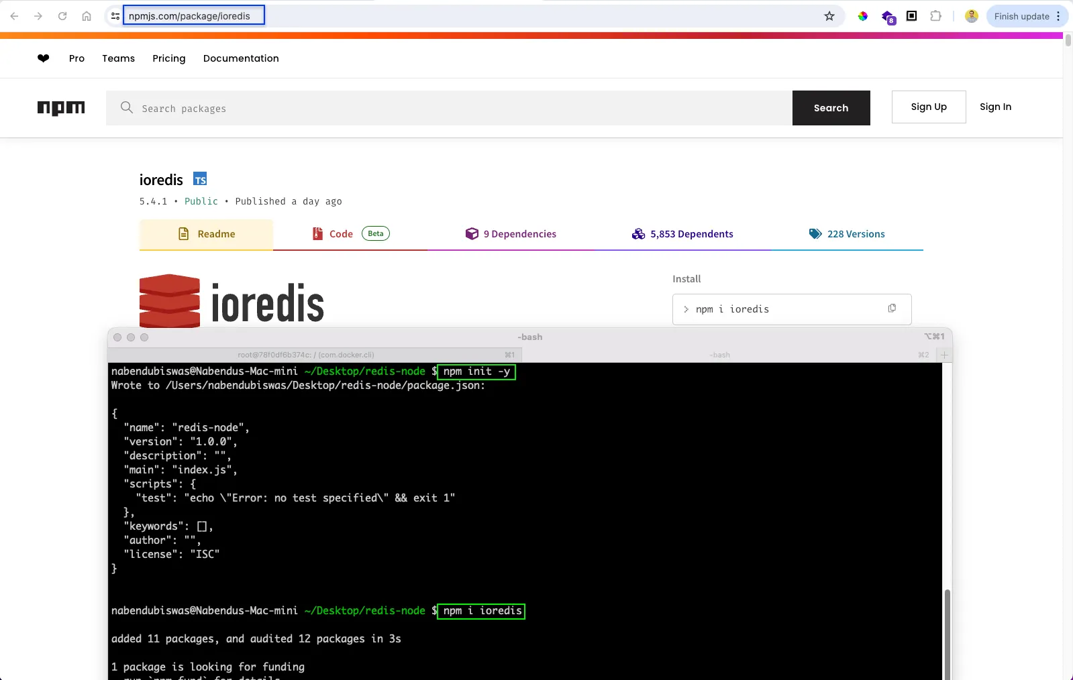Go back in browser history
The height and width of the screenshot is (680, 1073).
(14, 16)
